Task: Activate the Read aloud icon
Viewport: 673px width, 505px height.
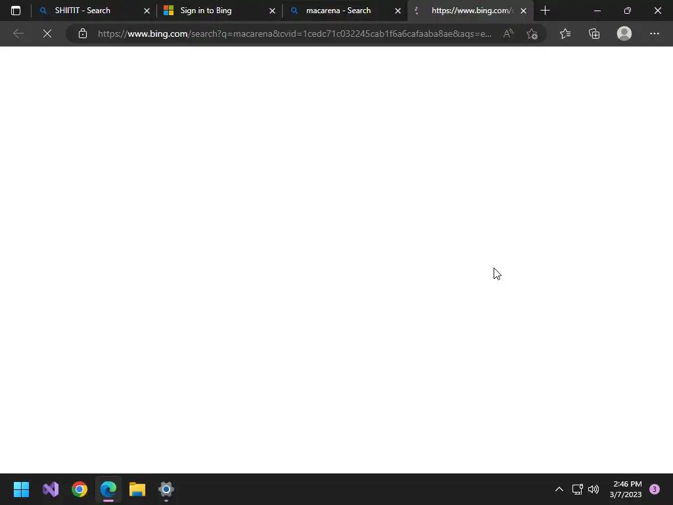Action: coord(508,34)
